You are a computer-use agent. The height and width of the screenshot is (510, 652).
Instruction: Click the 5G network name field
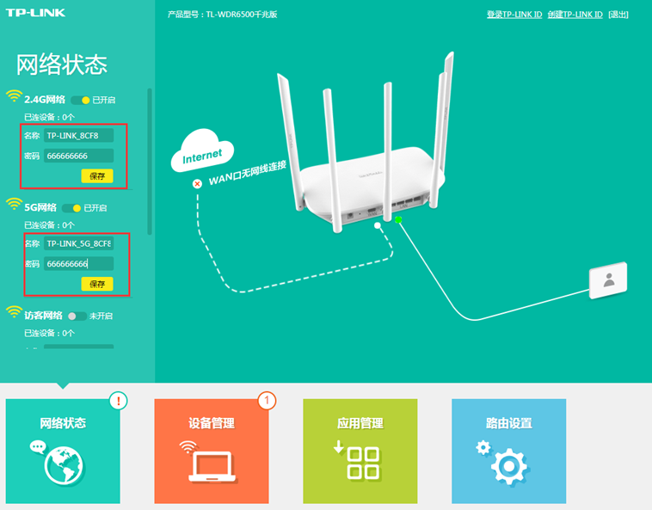pyautogui.click(x=78, y=243)
